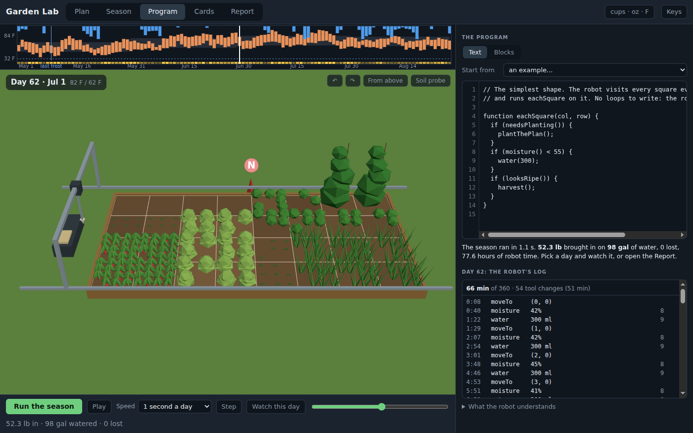Click the rotate-left view arrow icon
Viewport: 693px width, 433px height.
(335, 81)
